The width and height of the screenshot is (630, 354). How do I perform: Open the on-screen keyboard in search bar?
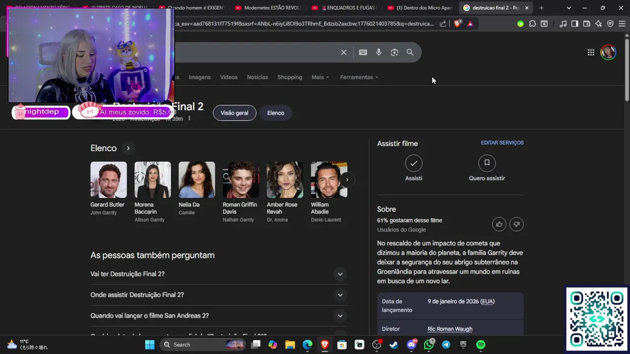pos(363,52)
